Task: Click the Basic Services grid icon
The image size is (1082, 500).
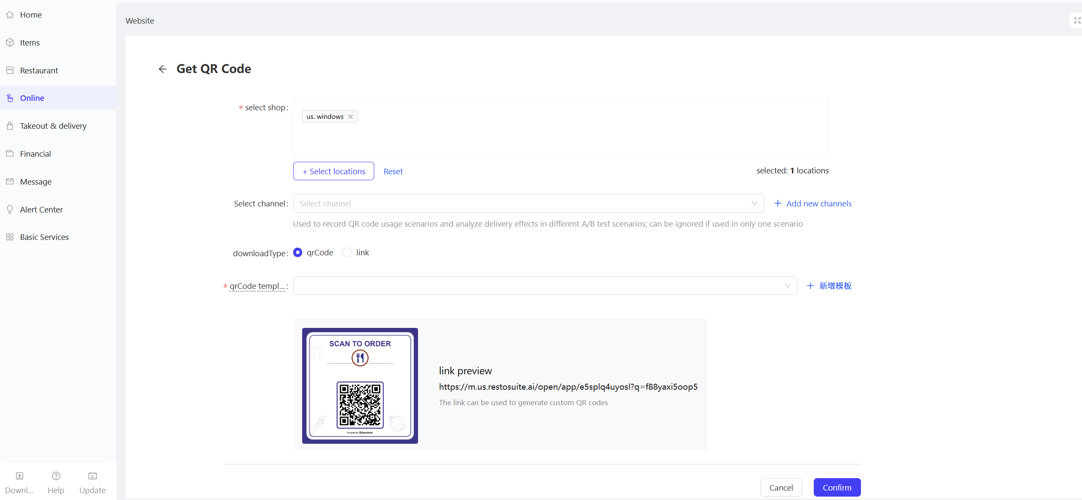Action: [10, 237]
